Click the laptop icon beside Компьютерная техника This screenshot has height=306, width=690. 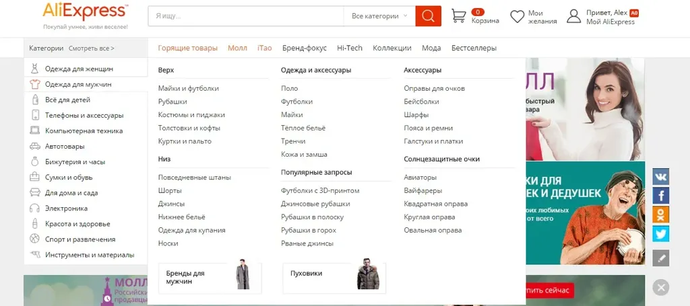click(x=35, y=131)
